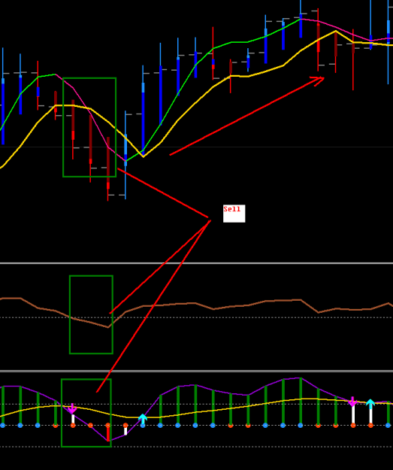Click the point where the red lines meet near Sell

point(209,219)
